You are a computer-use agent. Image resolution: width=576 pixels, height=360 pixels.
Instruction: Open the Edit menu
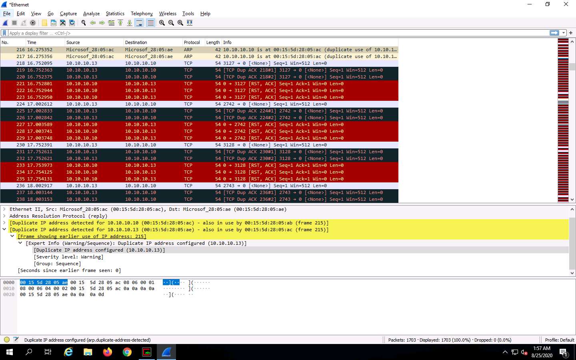pos(21,14)
